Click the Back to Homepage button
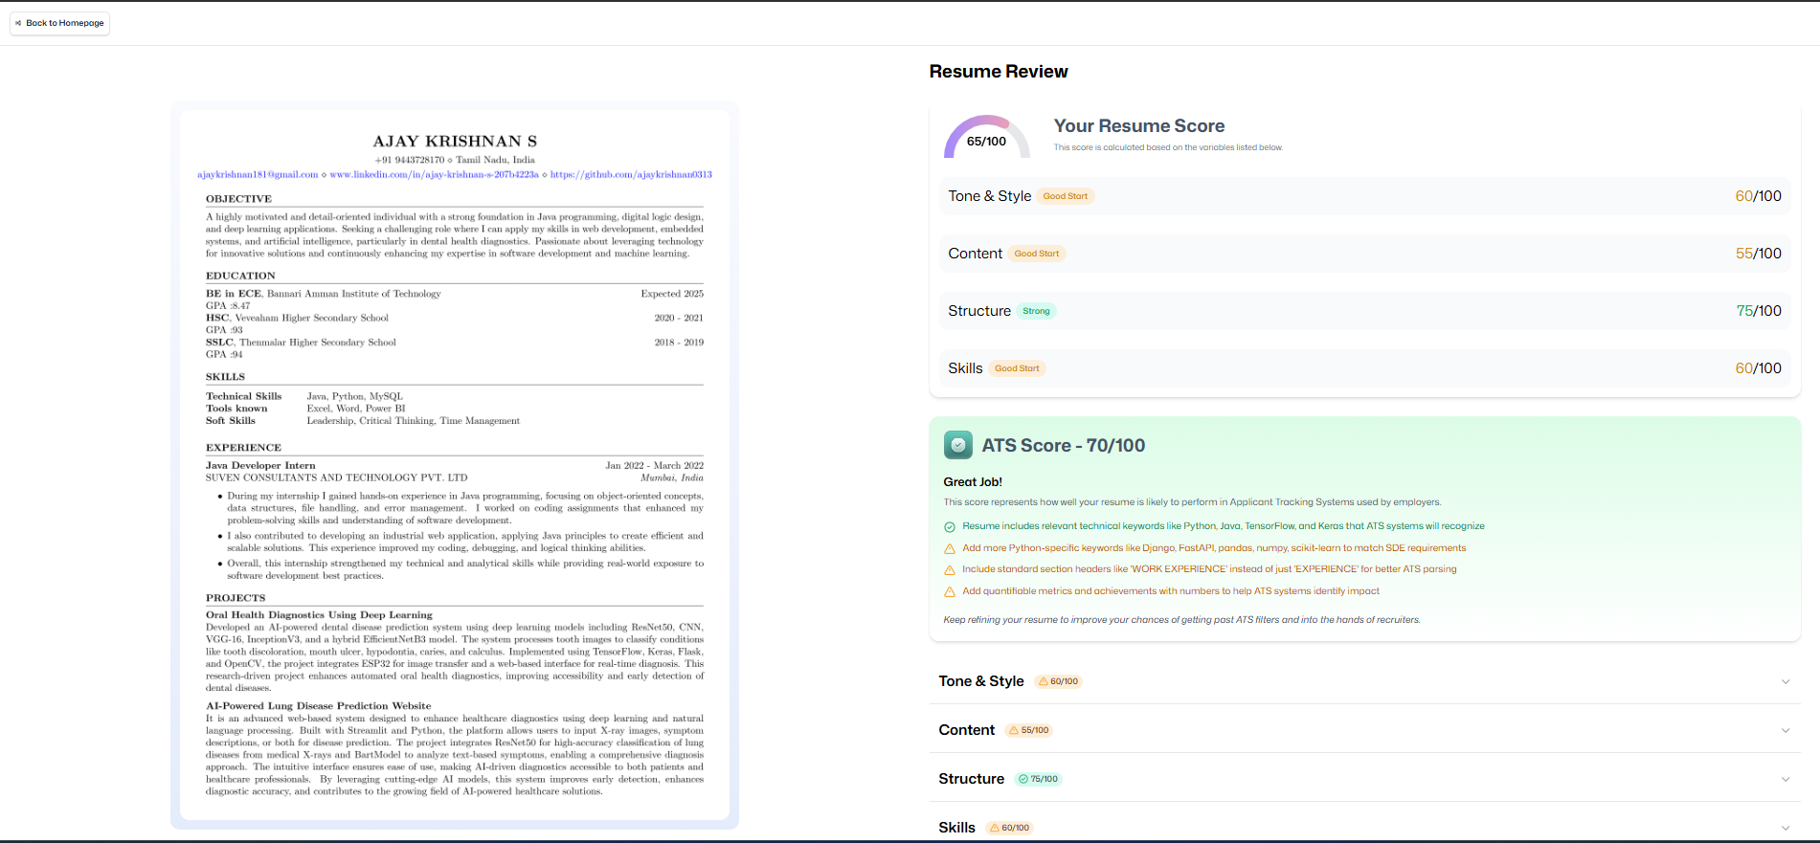Screen dimensions: 1820x843 59,23
